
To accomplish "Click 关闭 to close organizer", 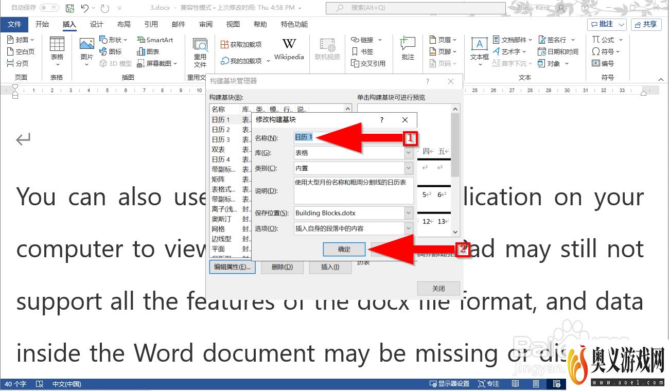I will 438,288.
